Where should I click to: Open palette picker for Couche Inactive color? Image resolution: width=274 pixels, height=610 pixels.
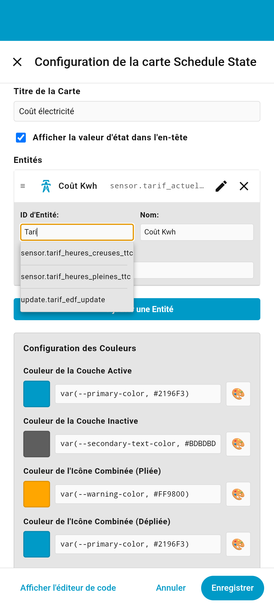pyautogui.click(x=238, y=444)
